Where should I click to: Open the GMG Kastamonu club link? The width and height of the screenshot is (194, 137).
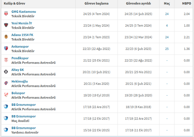pos(24,12)
